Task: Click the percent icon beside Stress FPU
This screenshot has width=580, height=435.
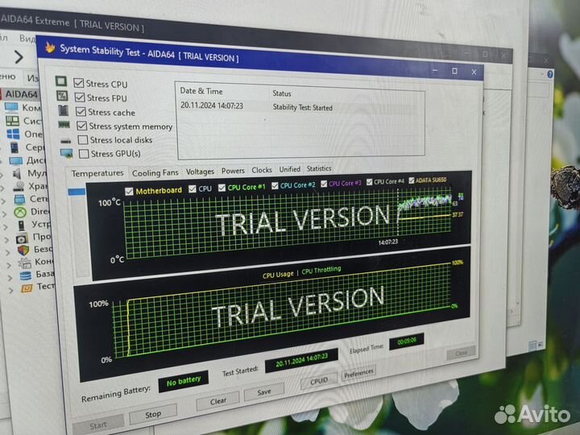Action: click(x=62, y=97)
